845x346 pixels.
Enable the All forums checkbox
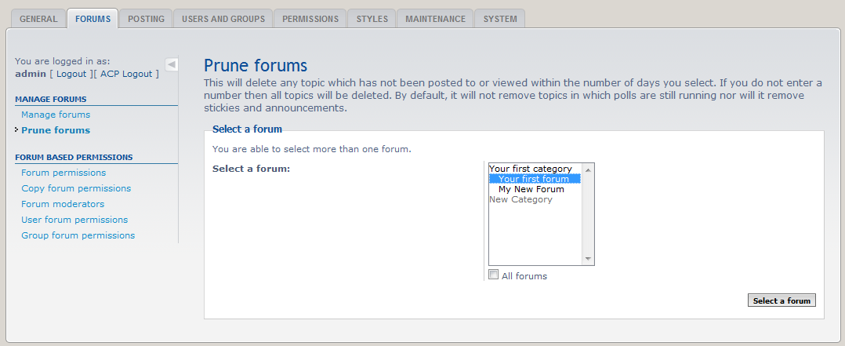point(493,275)
